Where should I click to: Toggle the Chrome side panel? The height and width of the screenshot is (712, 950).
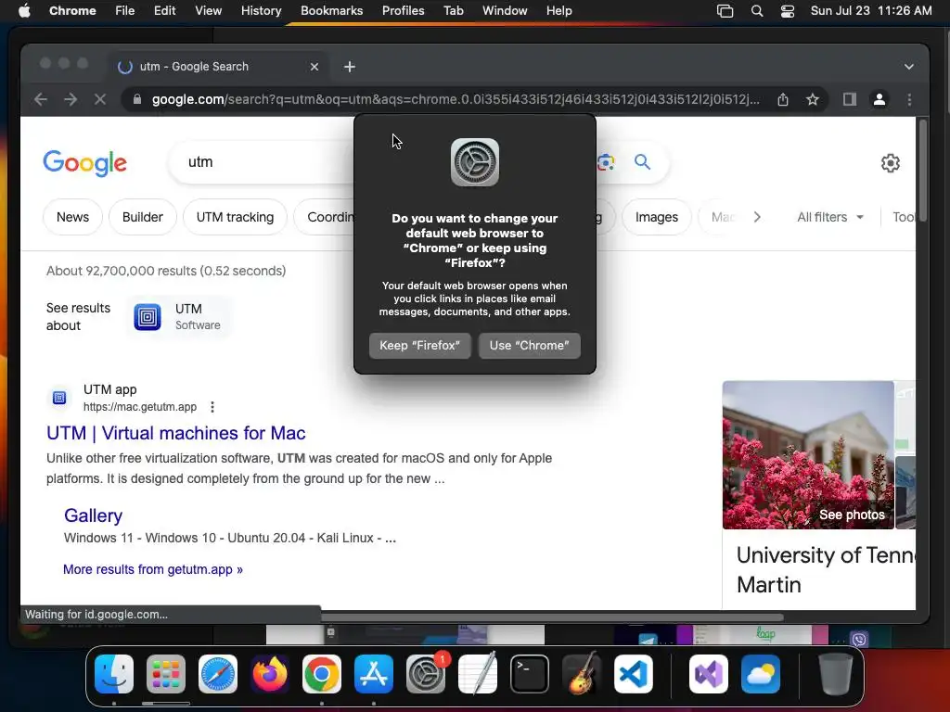[850, 99]
